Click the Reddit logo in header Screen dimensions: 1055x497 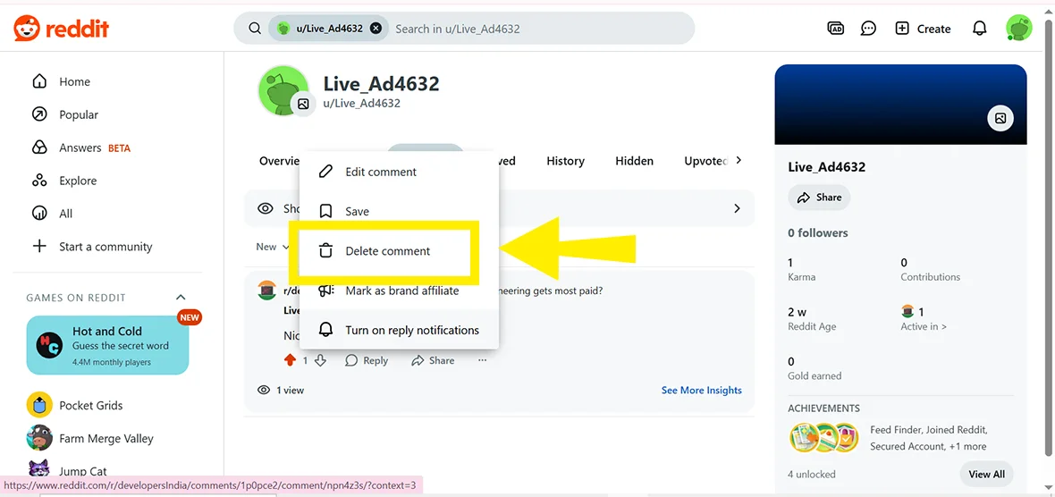pyautogui.click(x=61, y=29)
